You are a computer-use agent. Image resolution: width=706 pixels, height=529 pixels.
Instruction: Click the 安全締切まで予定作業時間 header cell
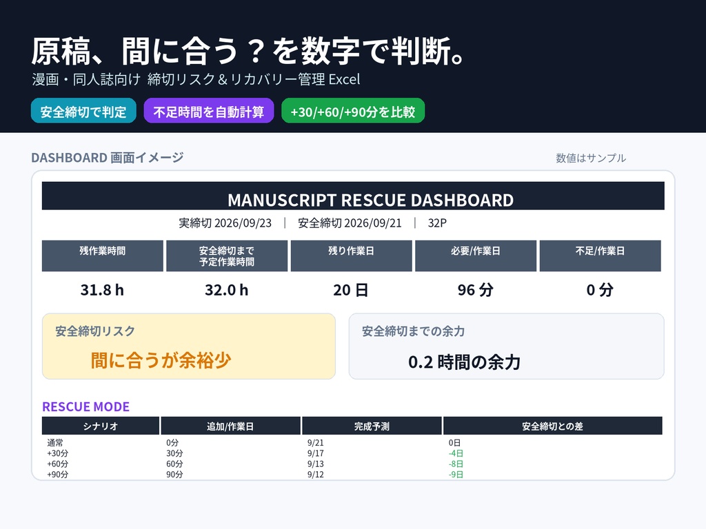pos(227,256)
